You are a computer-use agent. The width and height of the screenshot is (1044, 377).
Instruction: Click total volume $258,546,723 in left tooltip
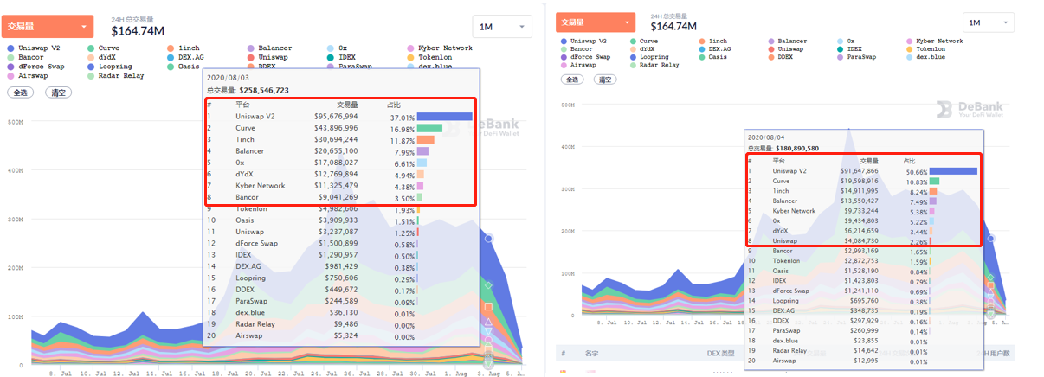pos(263,90)
